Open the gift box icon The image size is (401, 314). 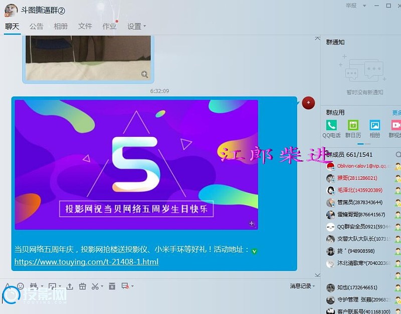tap(82, 286)
